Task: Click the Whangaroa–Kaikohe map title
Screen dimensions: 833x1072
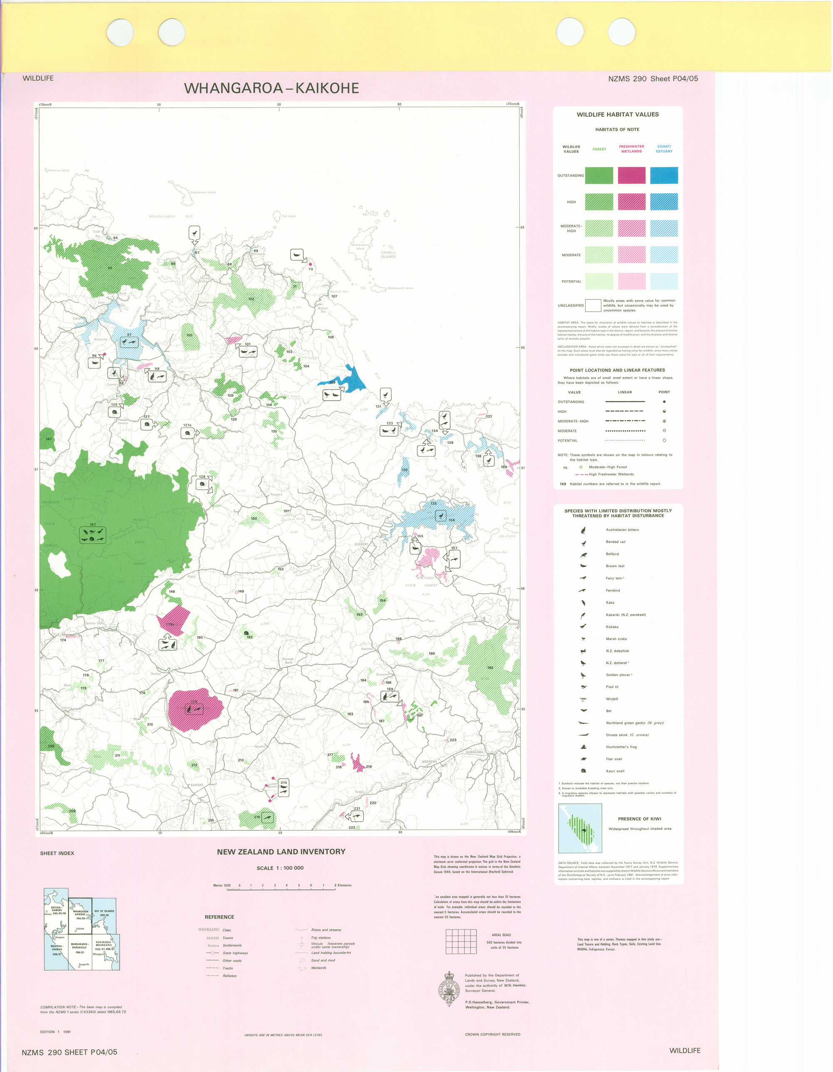Action: (272, 88)
